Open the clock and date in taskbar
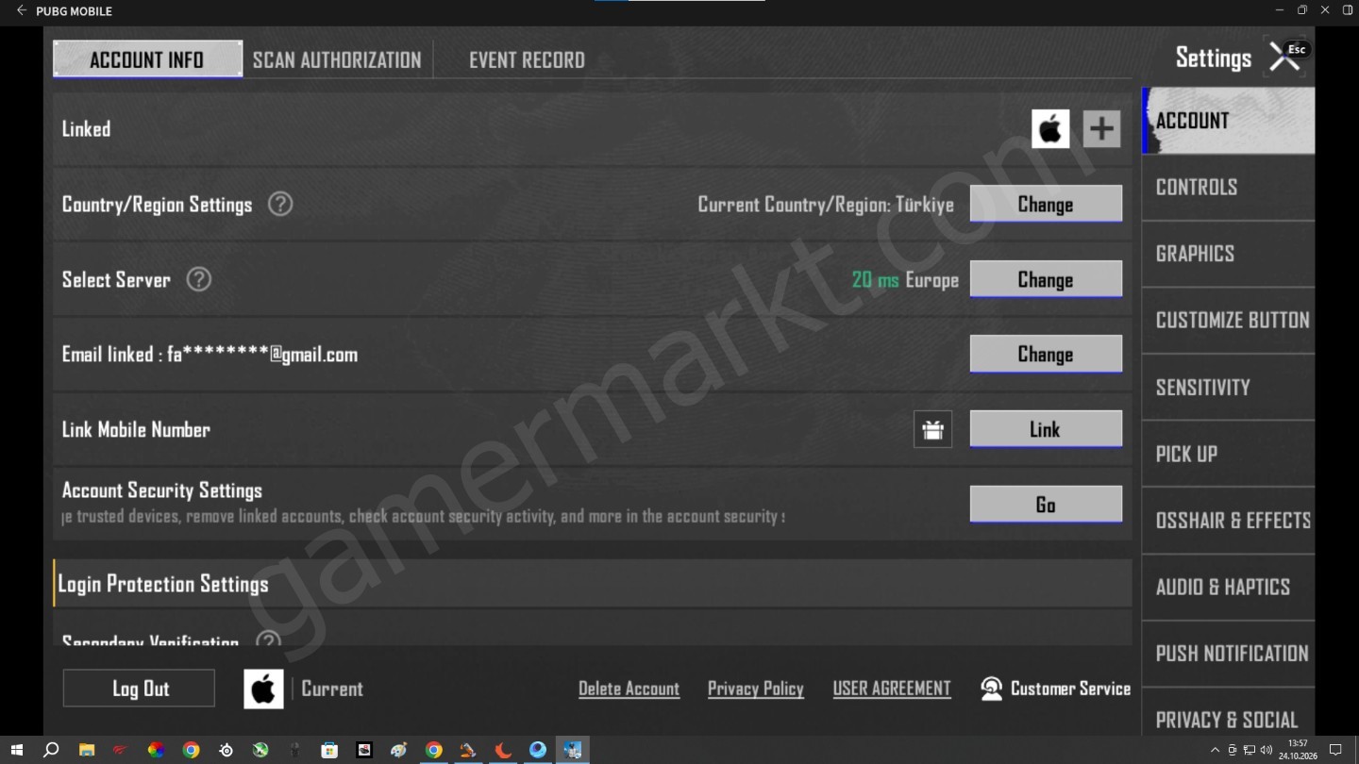 (x=1298, y=750)
